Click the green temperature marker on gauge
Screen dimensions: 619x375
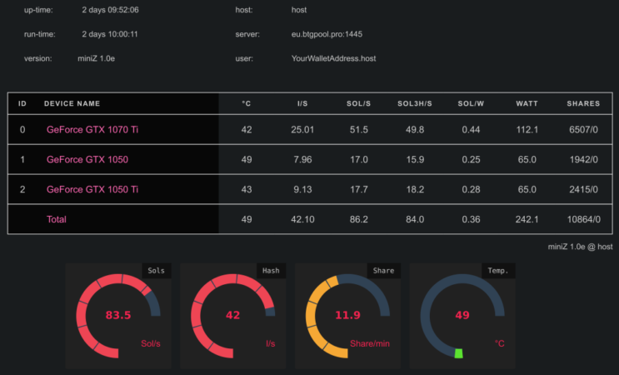tap(458, 353)
